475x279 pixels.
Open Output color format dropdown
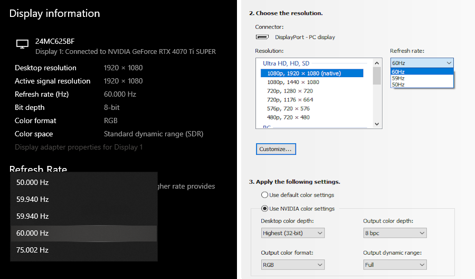click(x=292, y=265)
